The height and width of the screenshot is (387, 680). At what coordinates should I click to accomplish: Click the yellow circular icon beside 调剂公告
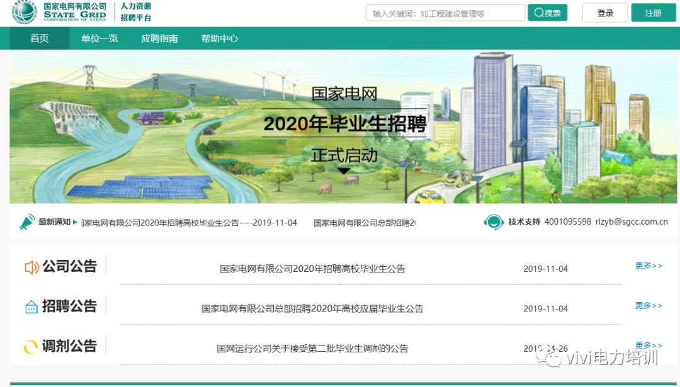[x=30, y=347]
